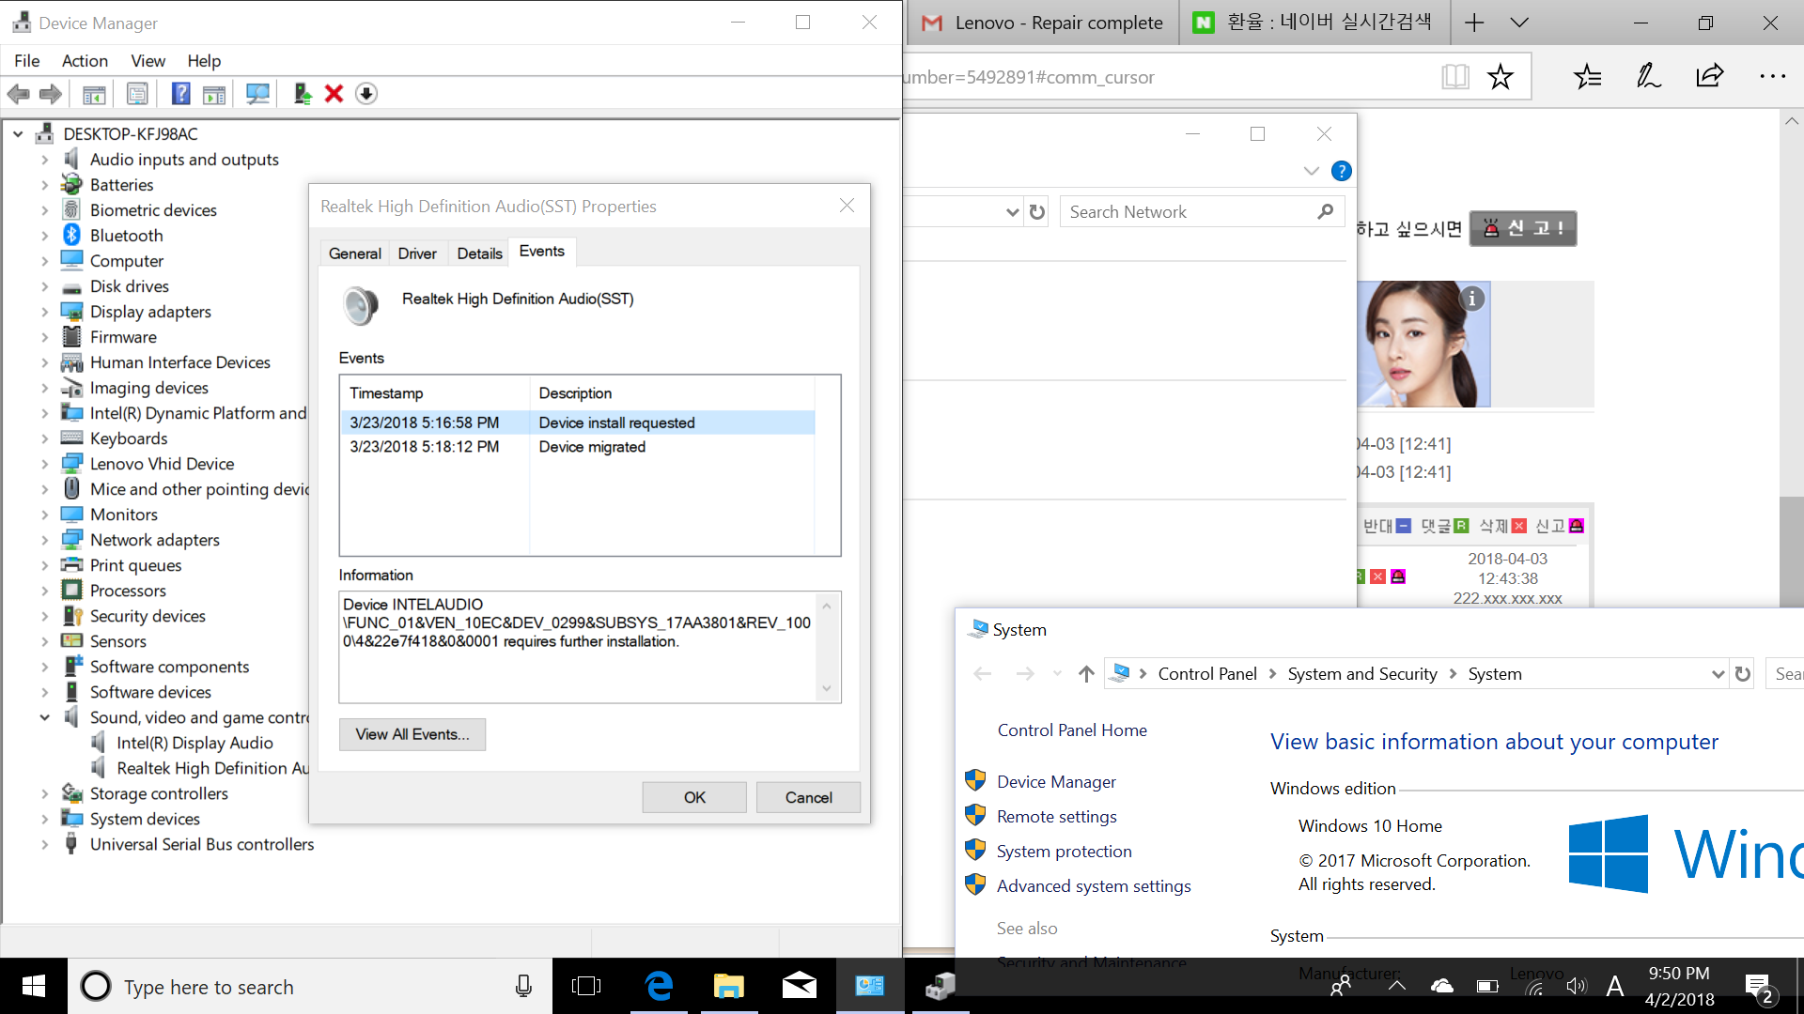This screenshot has width=1804, height=1014.
Task: Expand the Universal Serial Bus controllers category
Action: pyautogui.click(x=44, y=844)
